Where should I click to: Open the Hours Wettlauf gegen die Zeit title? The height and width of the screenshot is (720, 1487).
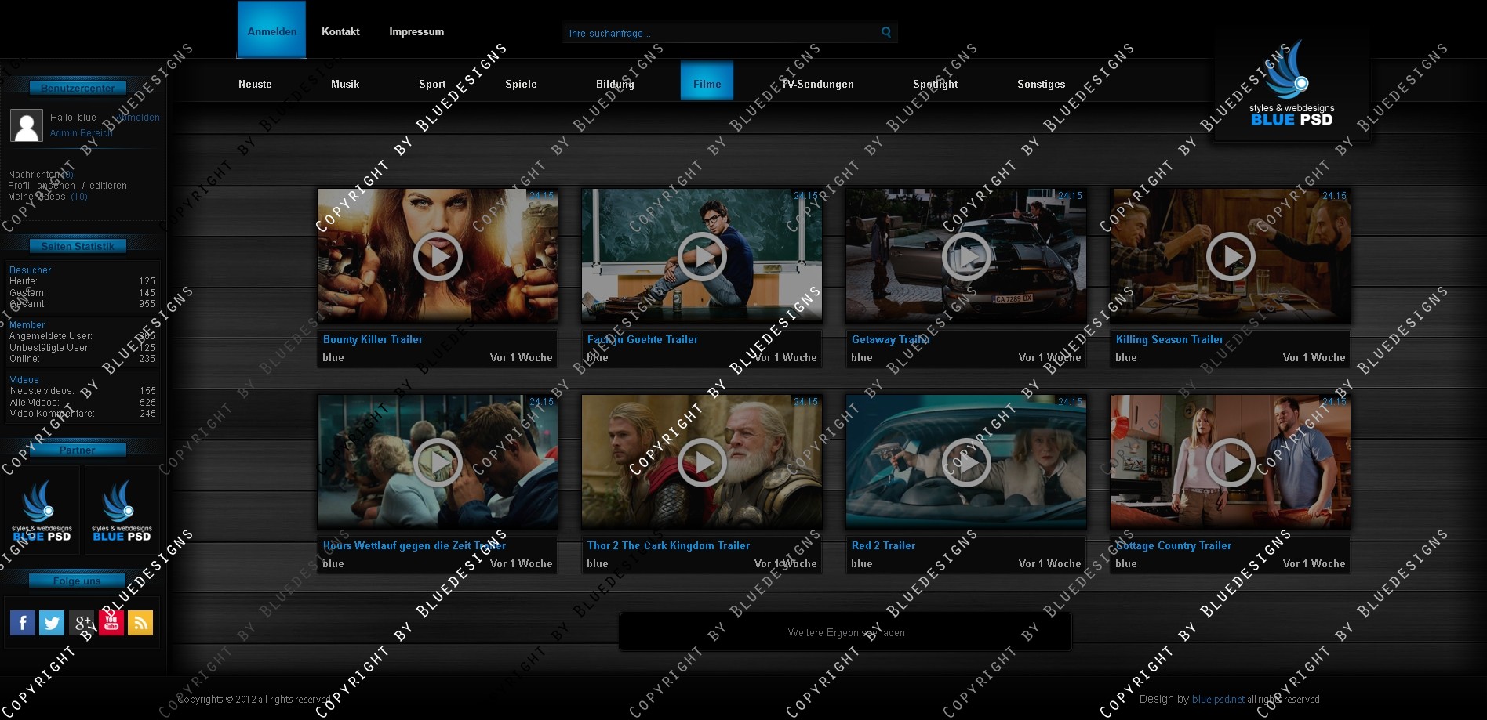click(414, 545)
